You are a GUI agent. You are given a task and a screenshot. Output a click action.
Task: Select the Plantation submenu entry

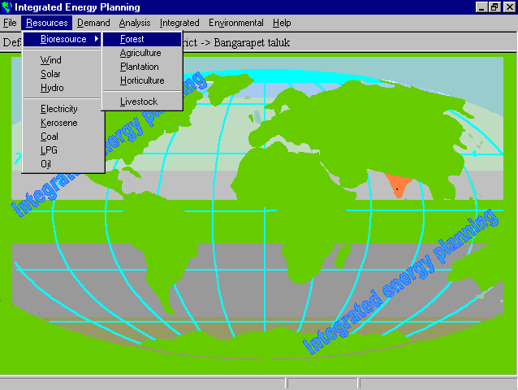[x=140, y=67]
